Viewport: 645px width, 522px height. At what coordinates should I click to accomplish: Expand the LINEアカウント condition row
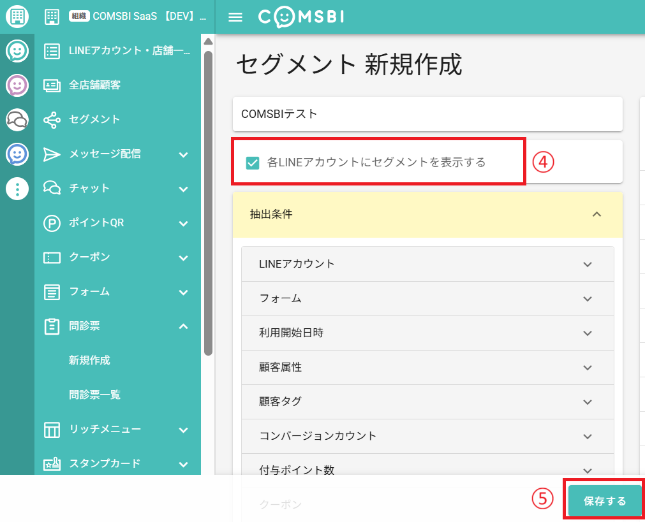[427, 264]
